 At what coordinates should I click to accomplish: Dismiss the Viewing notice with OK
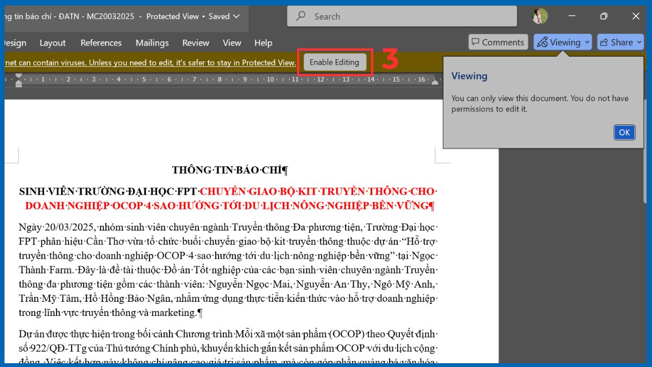point(624,132)
